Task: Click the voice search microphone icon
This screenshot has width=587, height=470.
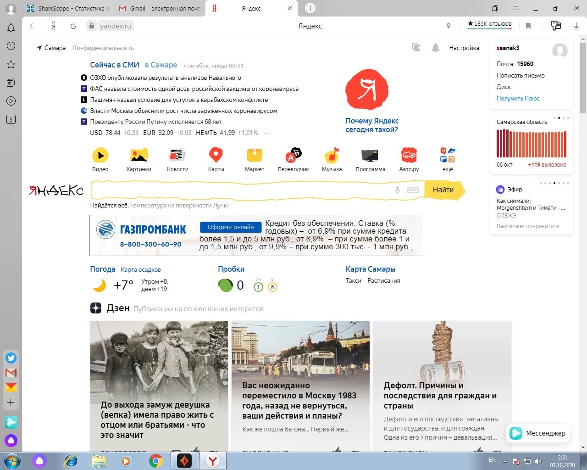Action: click(x=398, y=190)
